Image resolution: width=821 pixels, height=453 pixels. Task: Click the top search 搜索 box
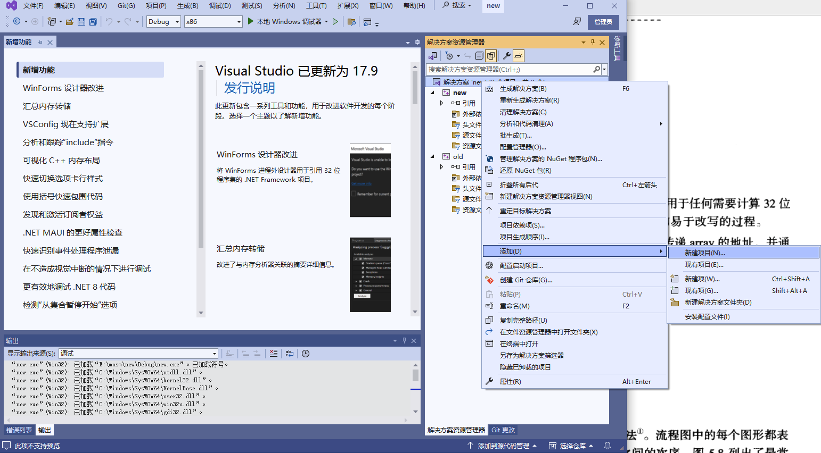(x=457, y=5)
